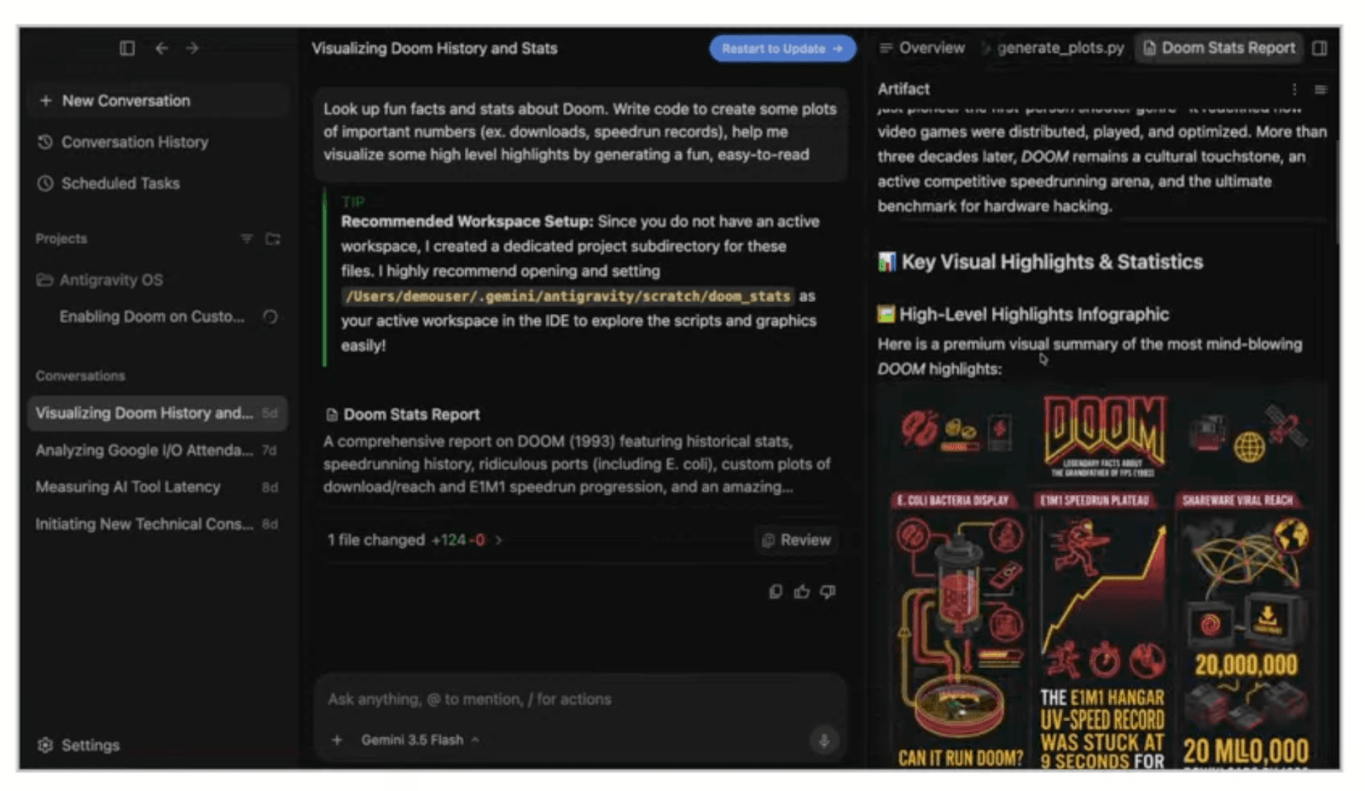Click the Visualizing Doom History and Stats title

pyautogui.click(x=434, y=49)
